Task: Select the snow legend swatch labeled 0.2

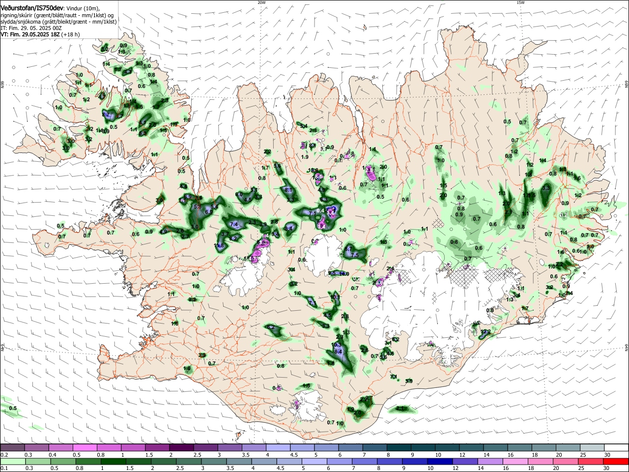Action: (12, 448)
